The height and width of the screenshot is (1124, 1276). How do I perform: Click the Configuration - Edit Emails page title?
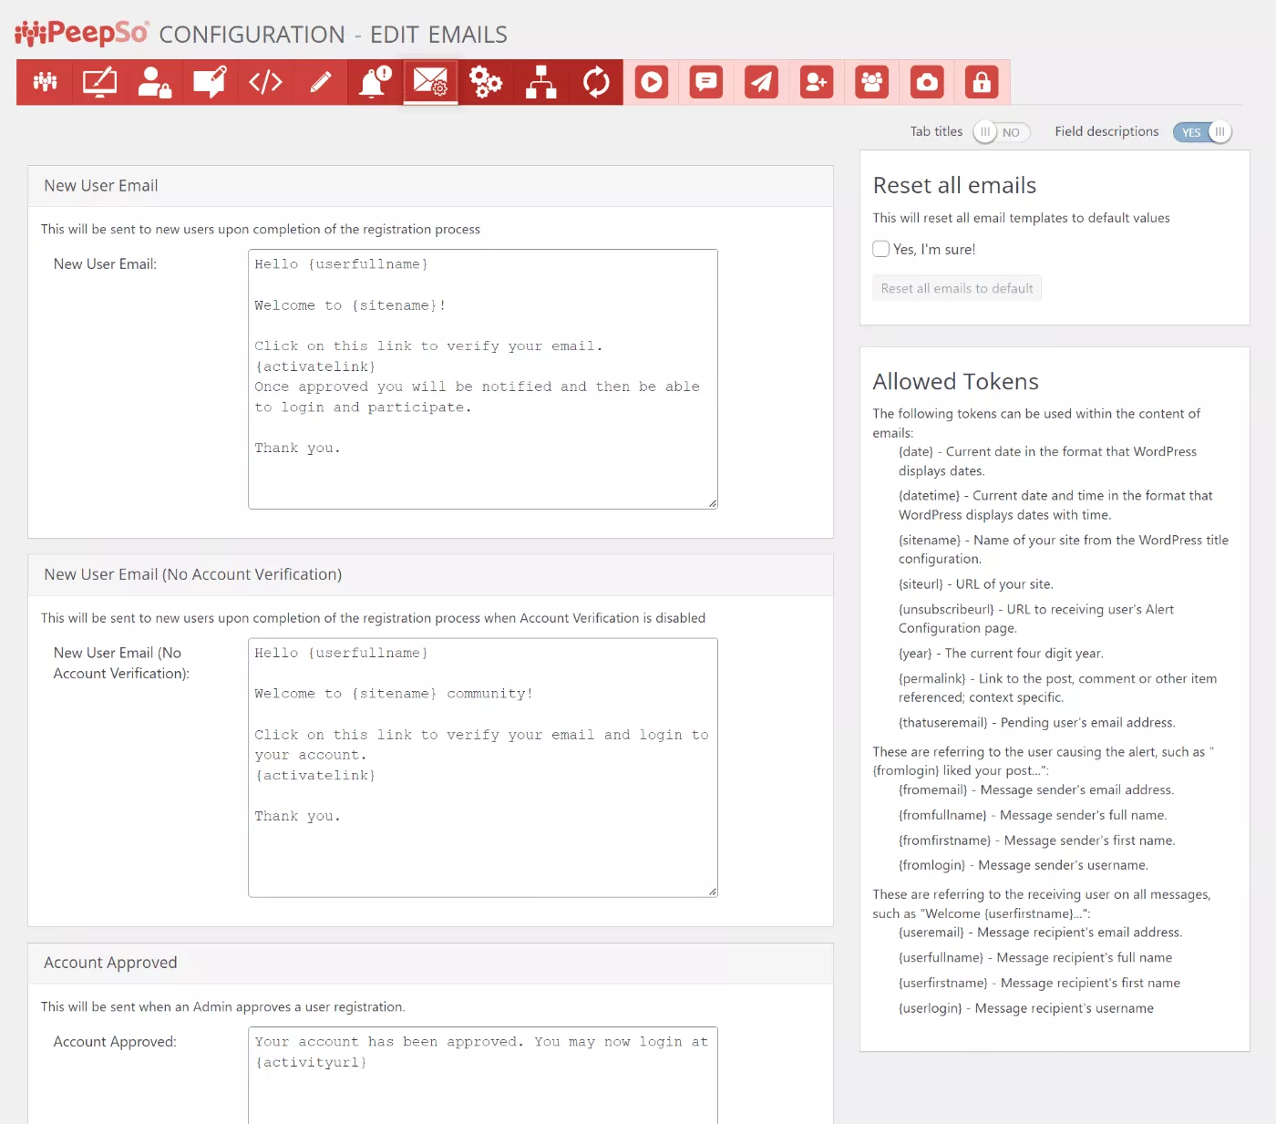point(334,35)
